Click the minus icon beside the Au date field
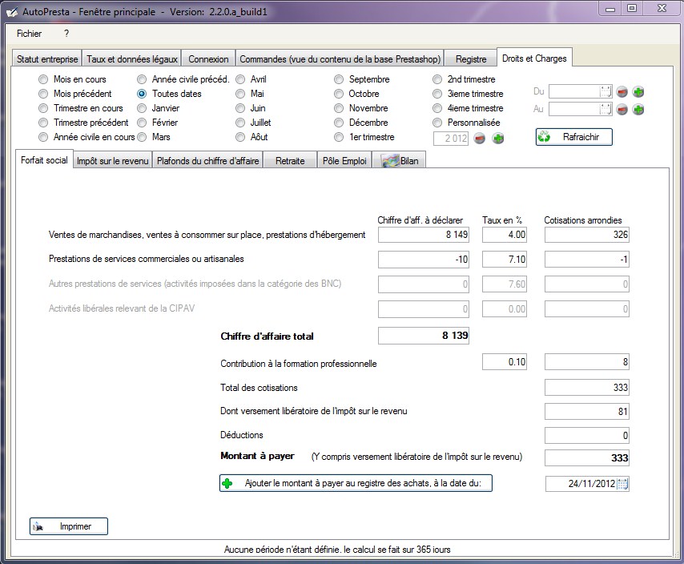The image size is (684, 564). click(x=623, y=110)
